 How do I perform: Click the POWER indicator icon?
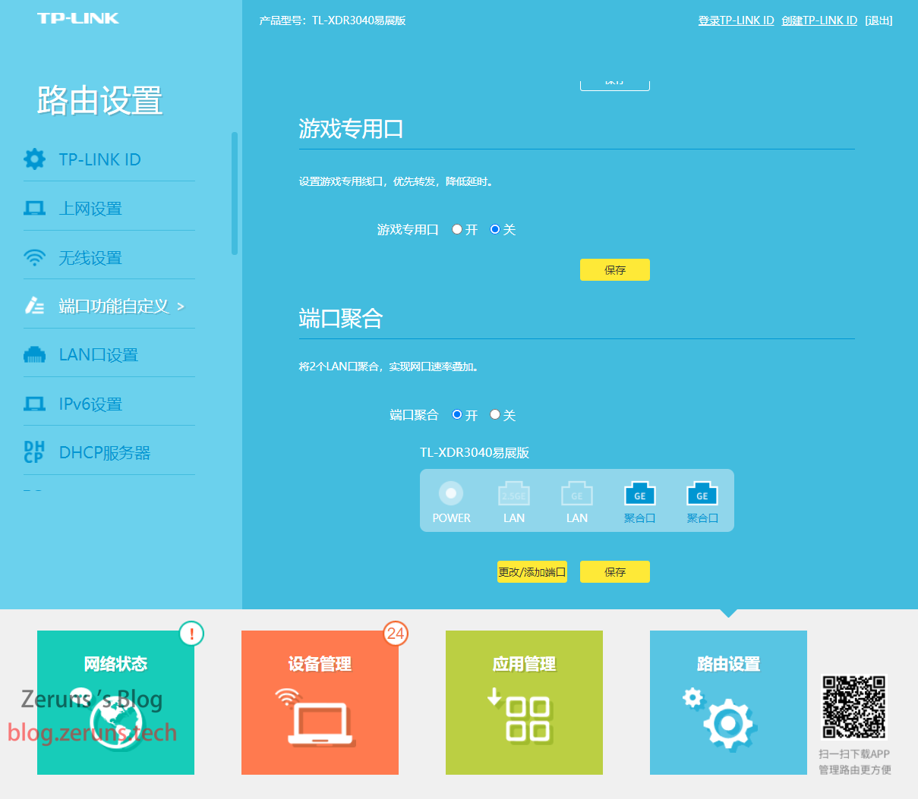451,493
